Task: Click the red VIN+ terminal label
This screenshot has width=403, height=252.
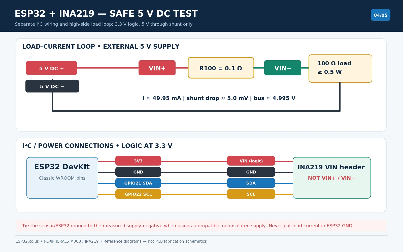Action: tap(157, 68)
